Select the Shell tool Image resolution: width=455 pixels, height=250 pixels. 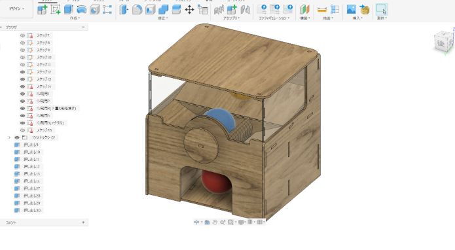(x=151, y=10)
